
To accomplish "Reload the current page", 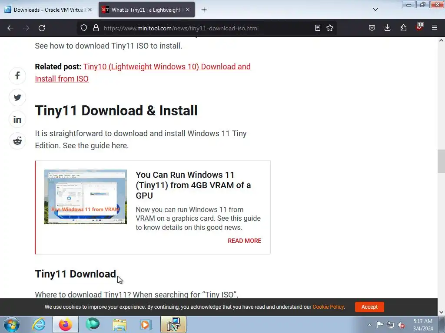I will 42,28.
